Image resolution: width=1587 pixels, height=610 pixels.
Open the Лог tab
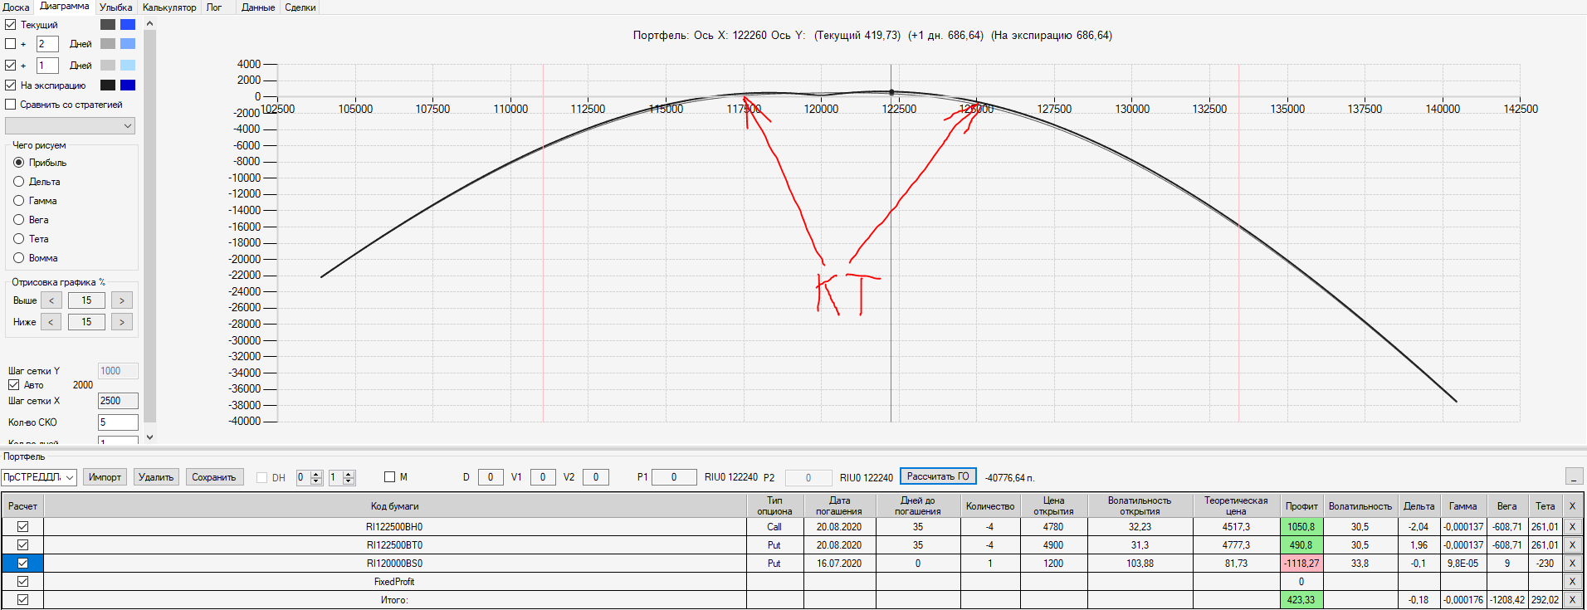(214, 7)
